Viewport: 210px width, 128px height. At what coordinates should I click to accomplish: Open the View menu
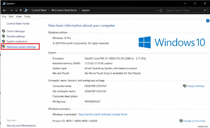[x=19, y=17]
